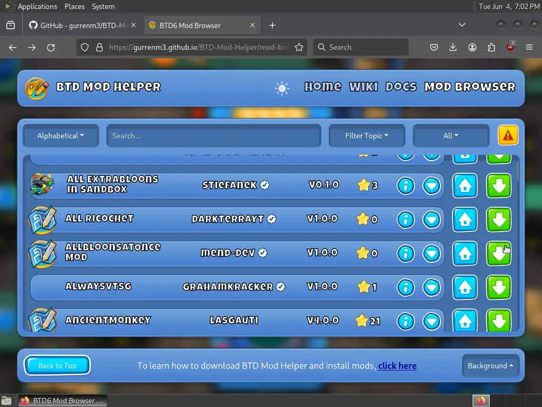The image size is (542, 407).
Task: Open the Firefox hamburger menu
Action: (x=529, y=47)
